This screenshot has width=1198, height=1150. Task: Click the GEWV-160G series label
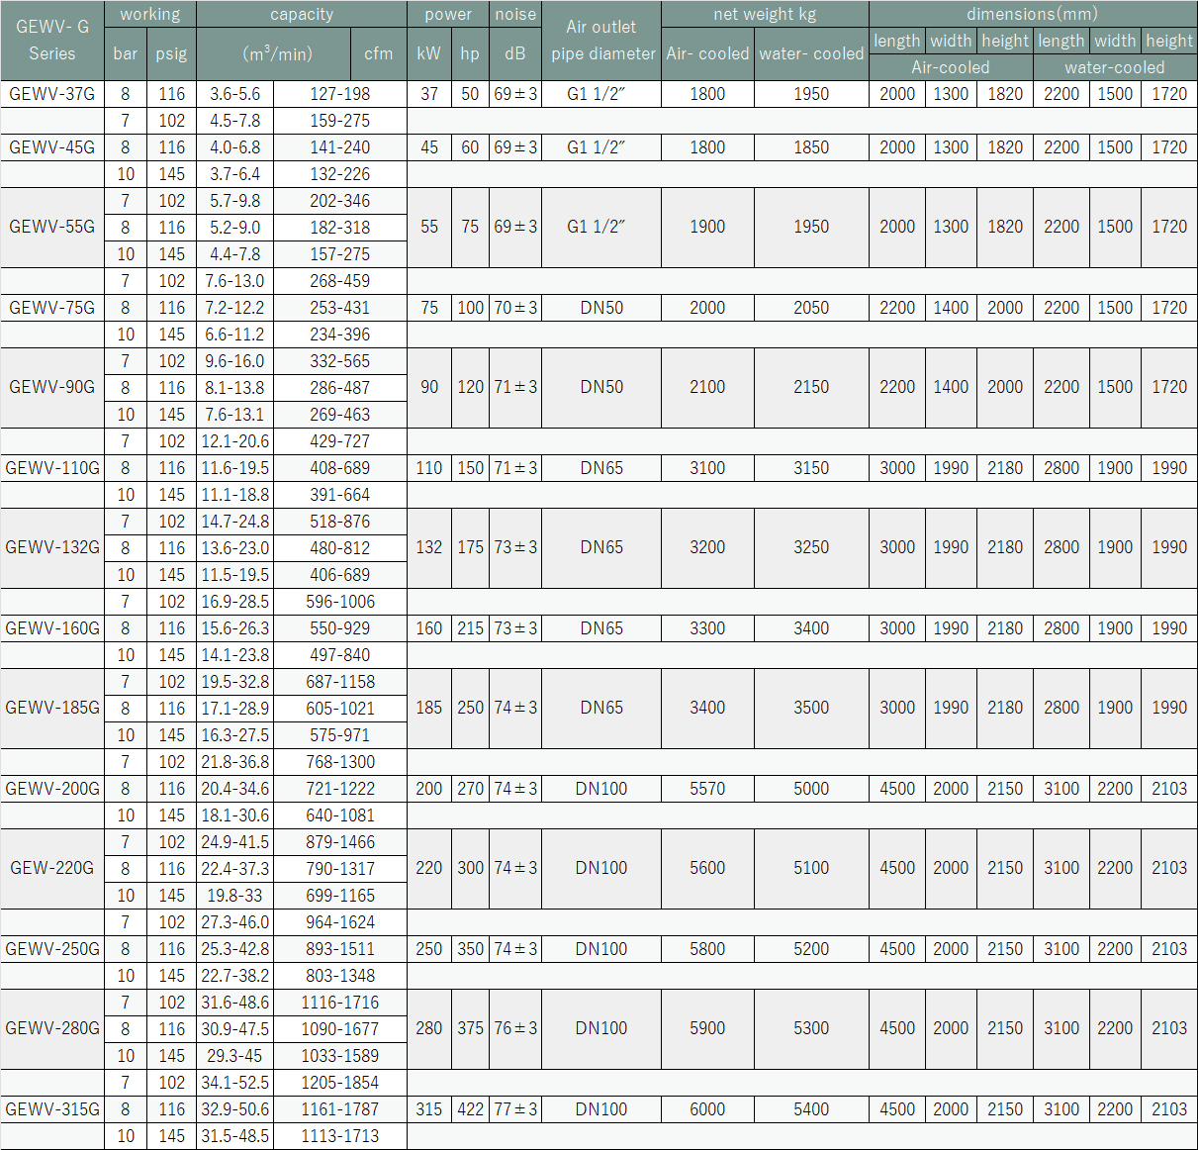(x=52, y=628)
